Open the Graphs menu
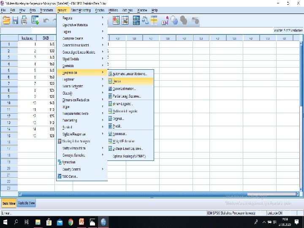Image resolution: width=304 pixels, height=228 pixels. click(100, 10)
